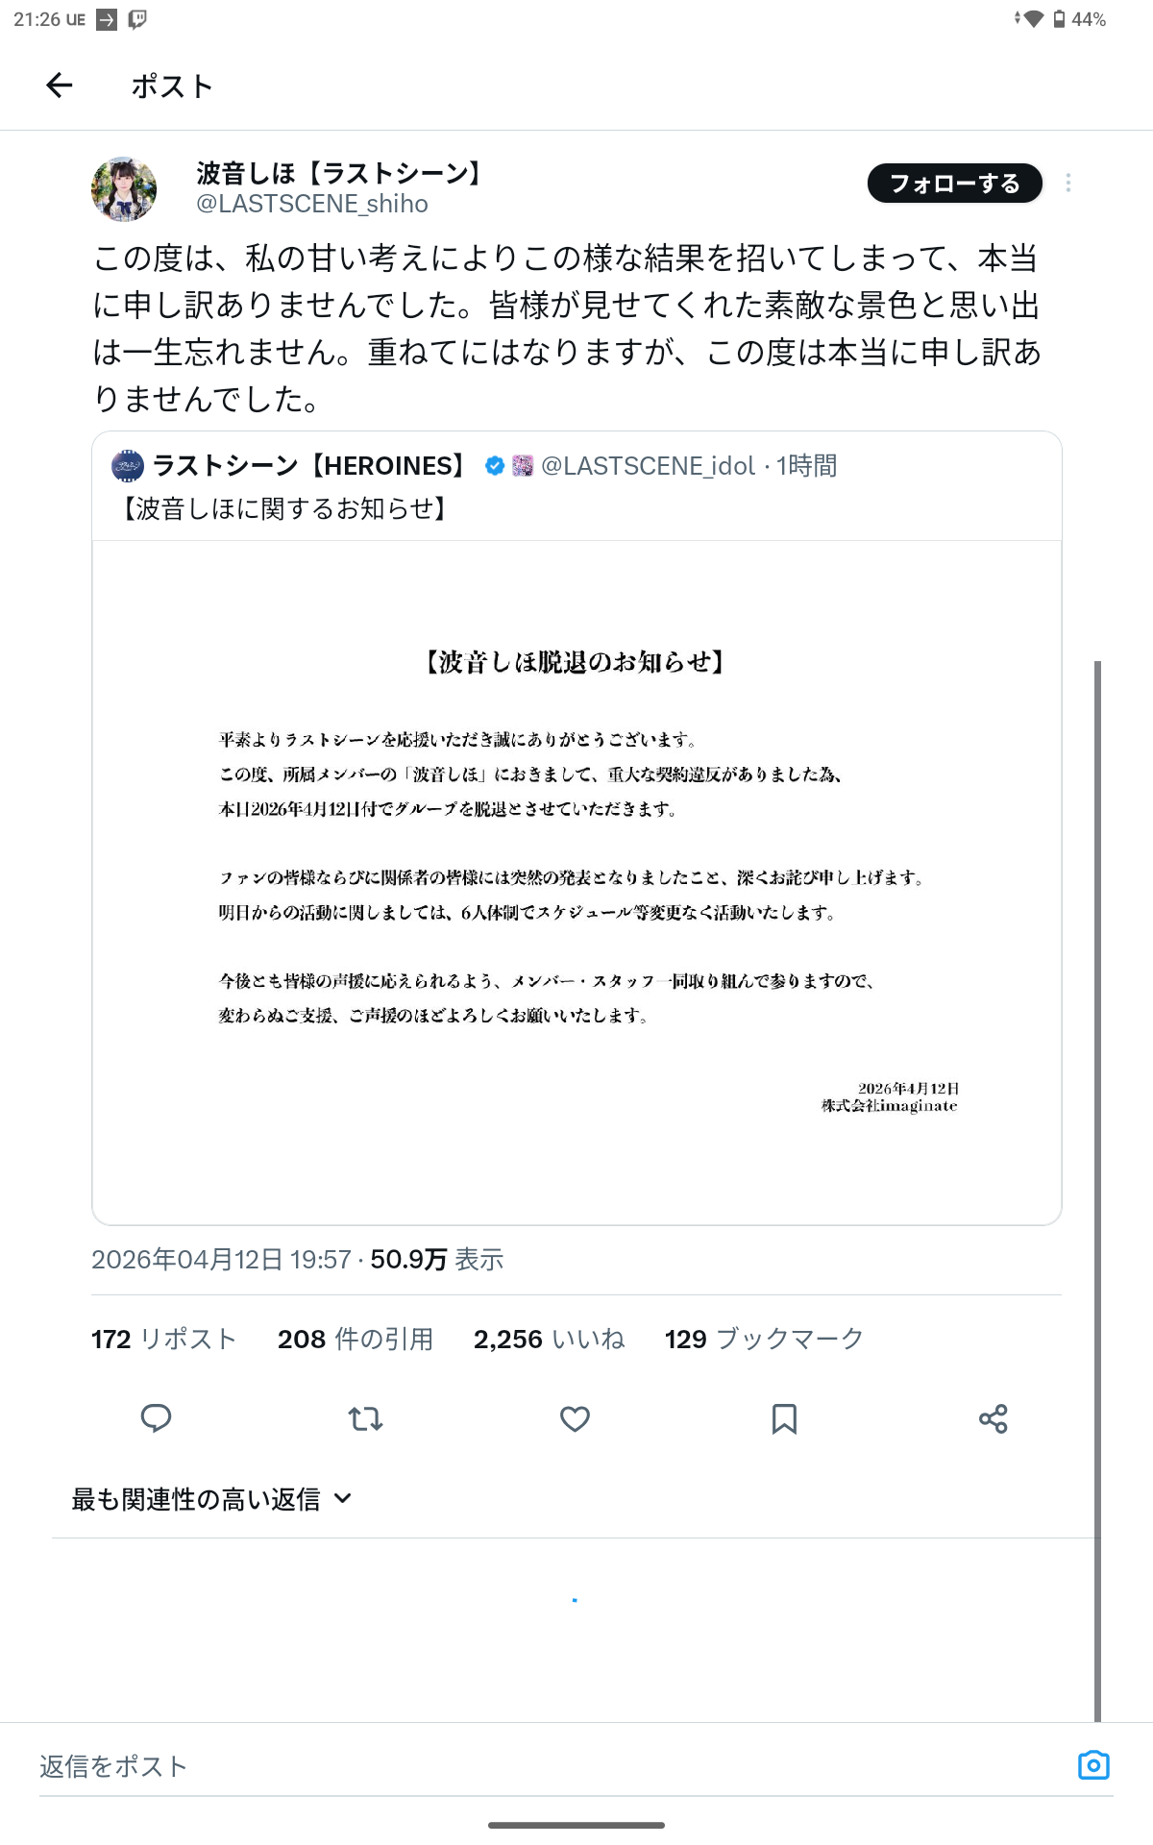Go back using the arrow icon

point(60,86)
